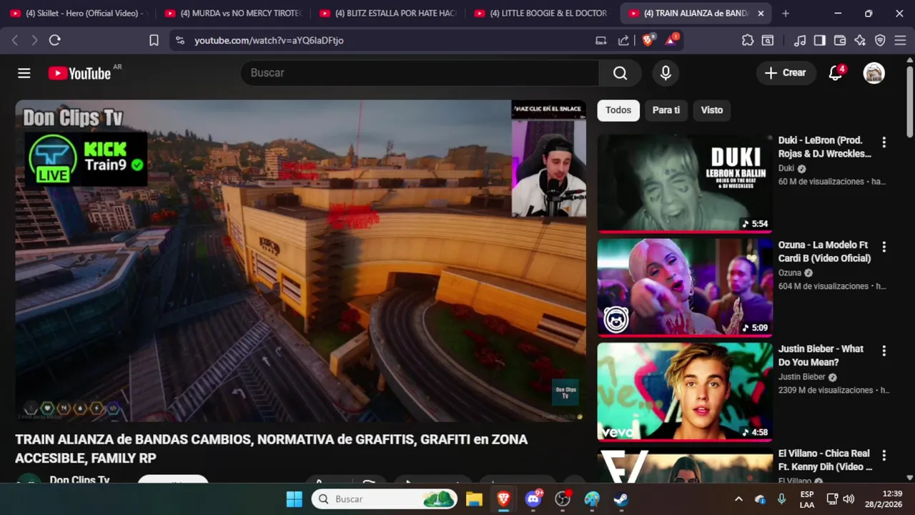Close the TRAIN ALIANZA browser tab
This screenshot has width=915, height=515.
click(761, 14)
